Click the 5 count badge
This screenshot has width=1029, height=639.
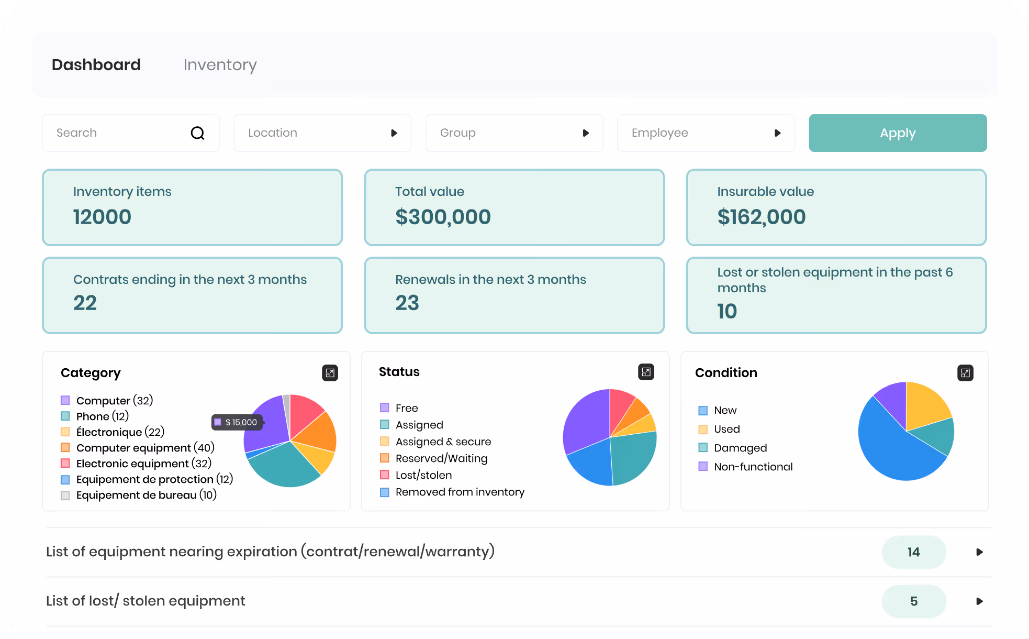click(x=914, y=601)
